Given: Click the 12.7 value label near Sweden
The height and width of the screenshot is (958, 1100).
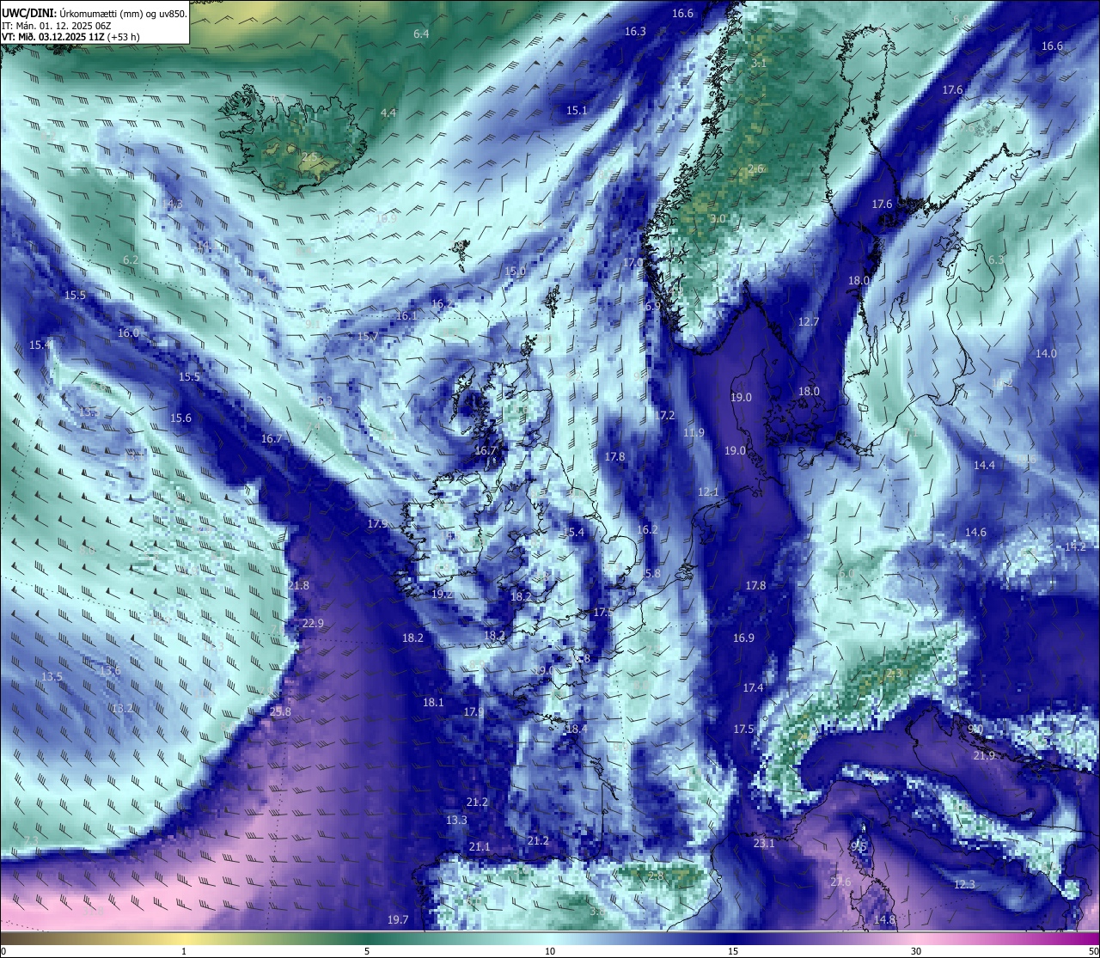Looking at the screenshot, I should point(809,321).
